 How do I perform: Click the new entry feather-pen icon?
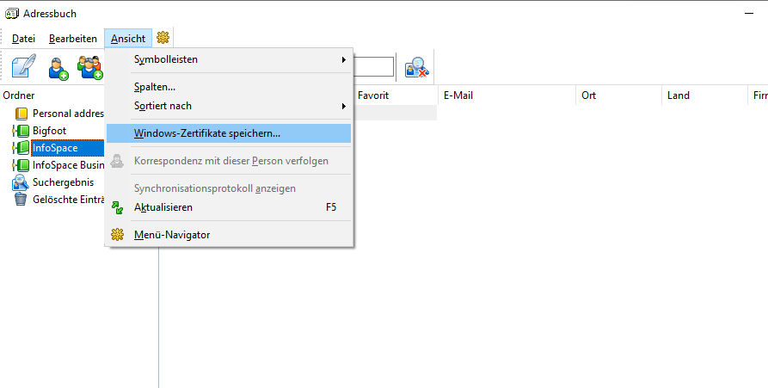click(x=23, y=66)
